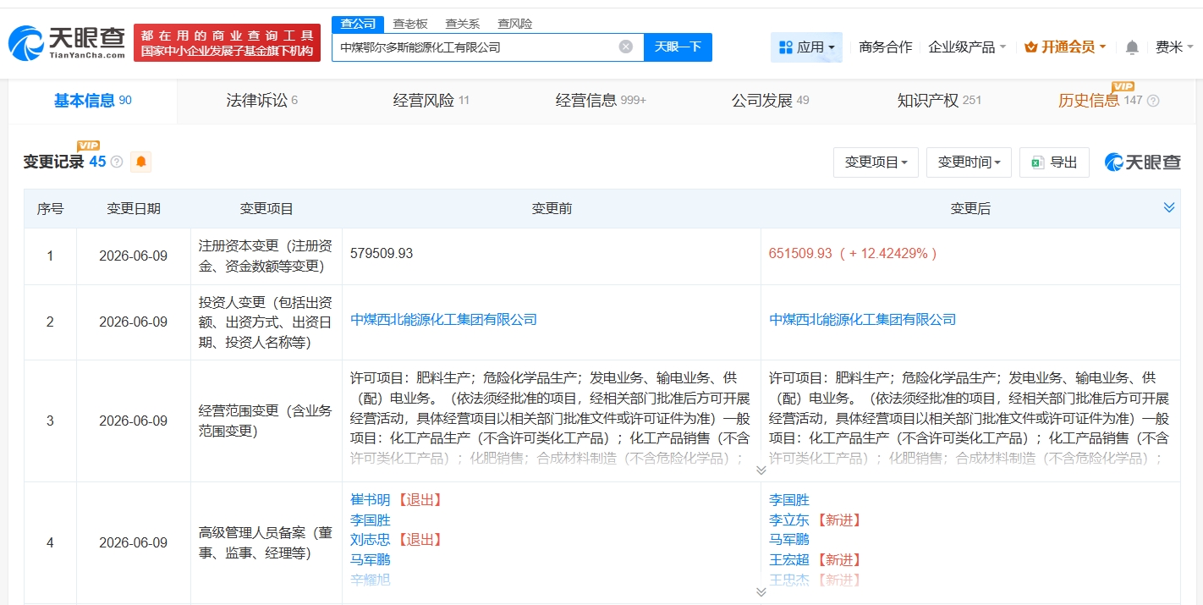Click the 高级管理人员备案 cell
Image resolution: width=1203 pixels, height=605 pixels.
tap(266, 543)
